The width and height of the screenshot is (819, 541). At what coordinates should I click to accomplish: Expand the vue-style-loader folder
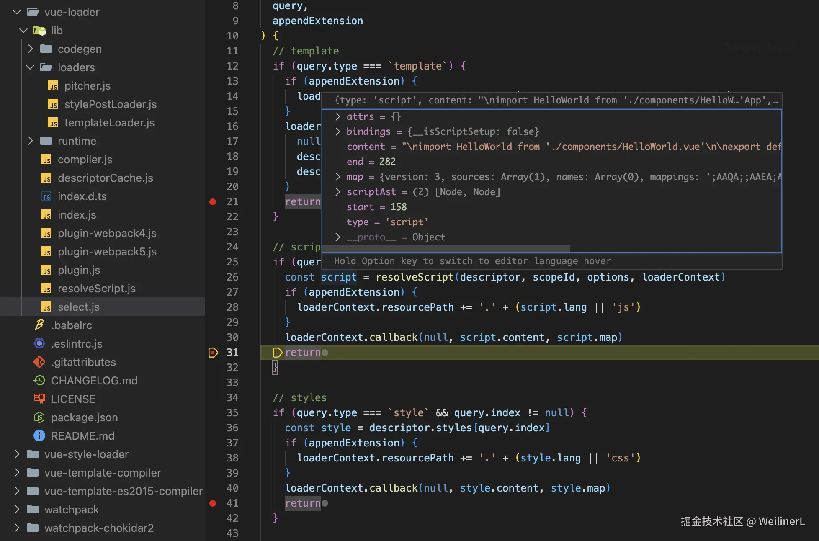tap(17, 454)
